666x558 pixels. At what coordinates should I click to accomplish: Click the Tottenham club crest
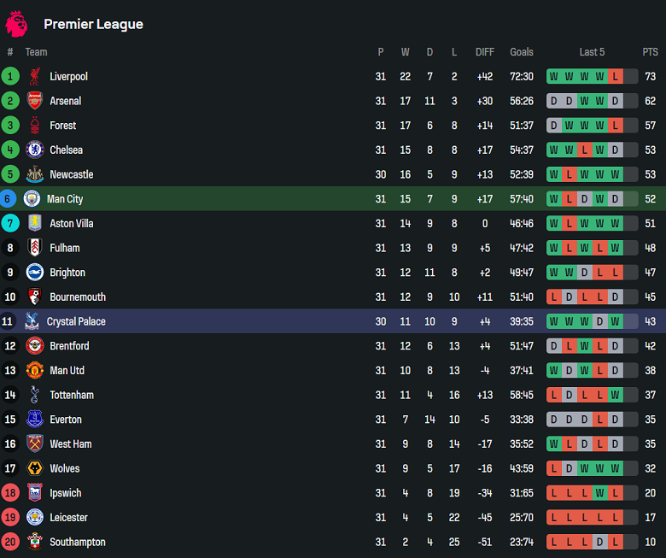pyautogui.click(x=35, y=395)
